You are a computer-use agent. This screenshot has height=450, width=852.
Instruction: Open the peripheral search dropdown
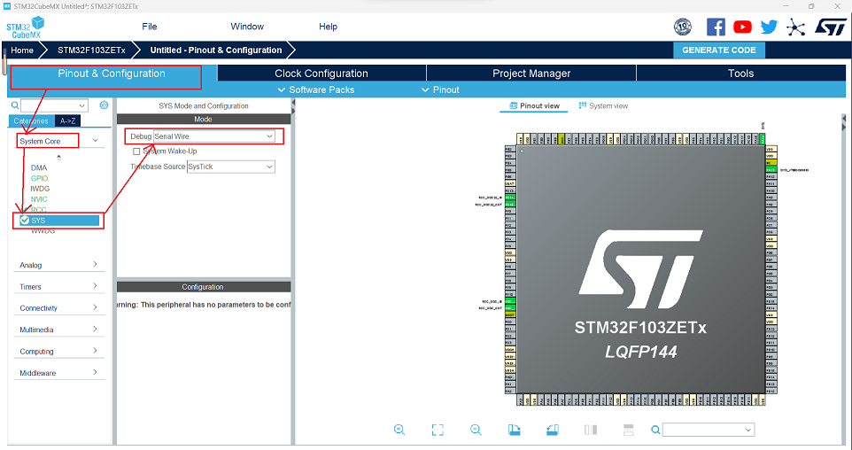(x=82, y=105)
